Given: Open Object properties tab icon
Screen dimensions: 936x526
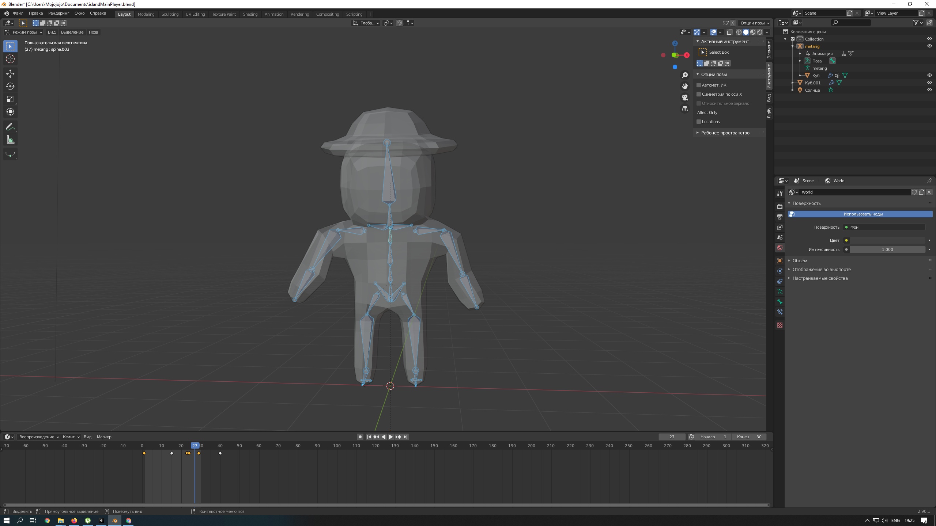Looking at the screenshot, I should click(780, 261).
